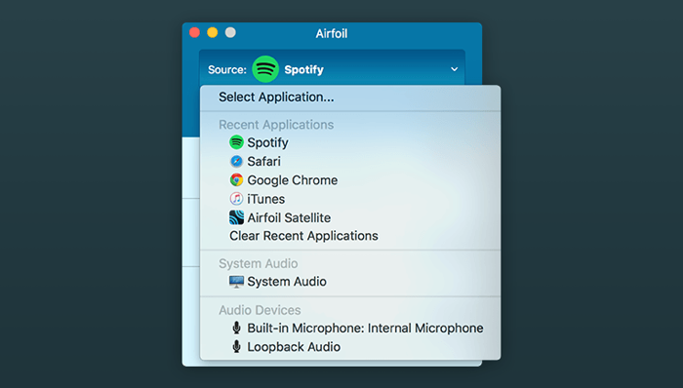Click the Spotify source name in header
This screenshot has height=388, width=683.
[x=303, y=69]
